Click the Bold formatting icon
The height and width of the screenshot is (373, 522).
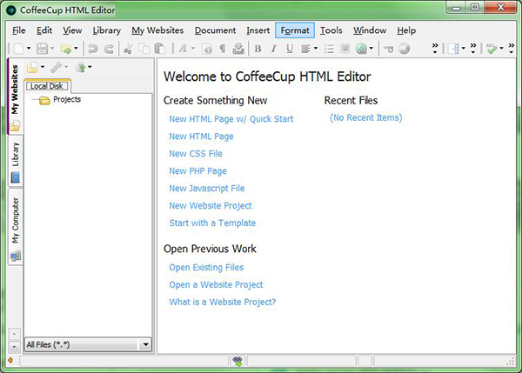(258, 49)
